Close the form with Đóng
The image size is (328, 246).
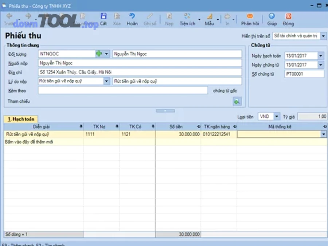point(289,19)
